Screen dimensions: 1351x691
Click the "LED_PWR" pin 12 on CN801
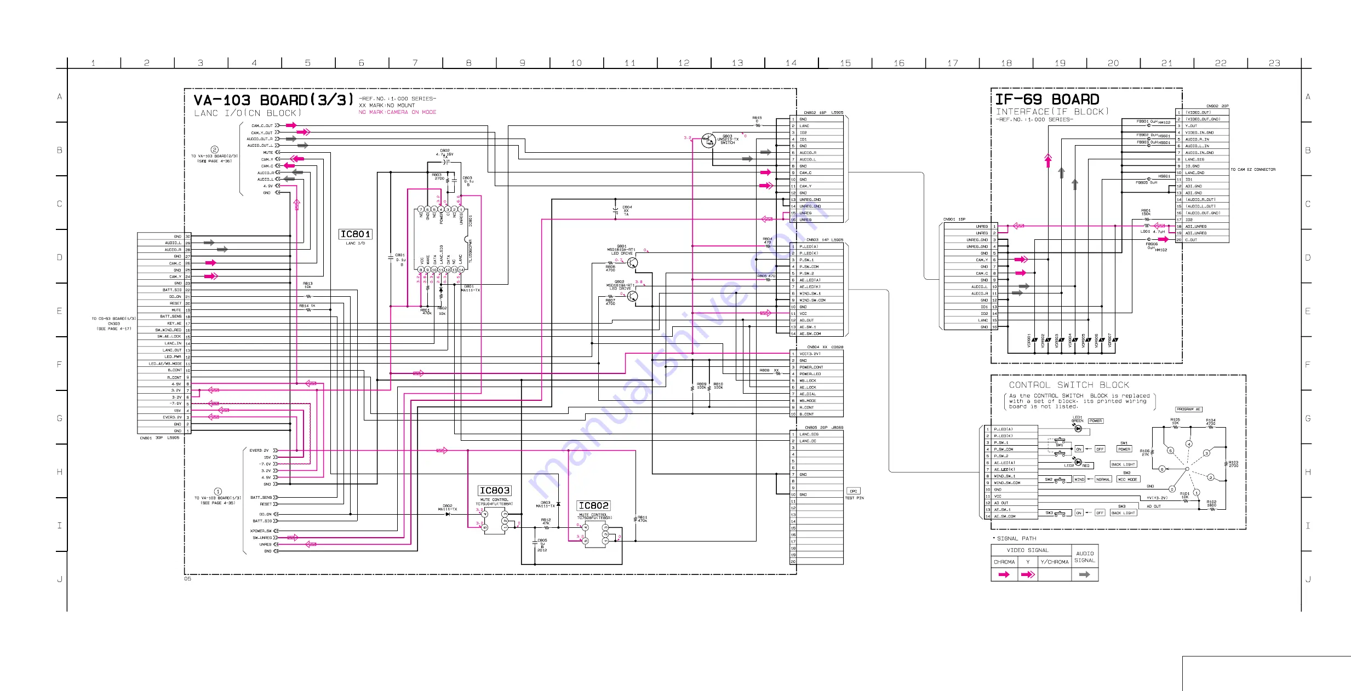coord(164,357)
